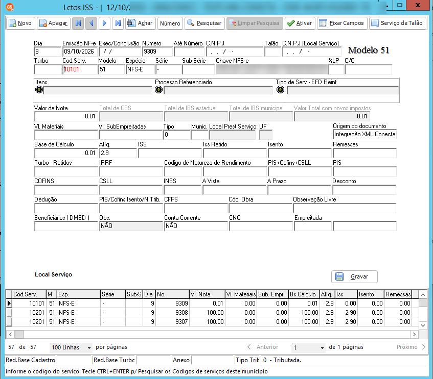
Task: Click the Espécie field showing NFS-E
Action: [x=140, y=69]
